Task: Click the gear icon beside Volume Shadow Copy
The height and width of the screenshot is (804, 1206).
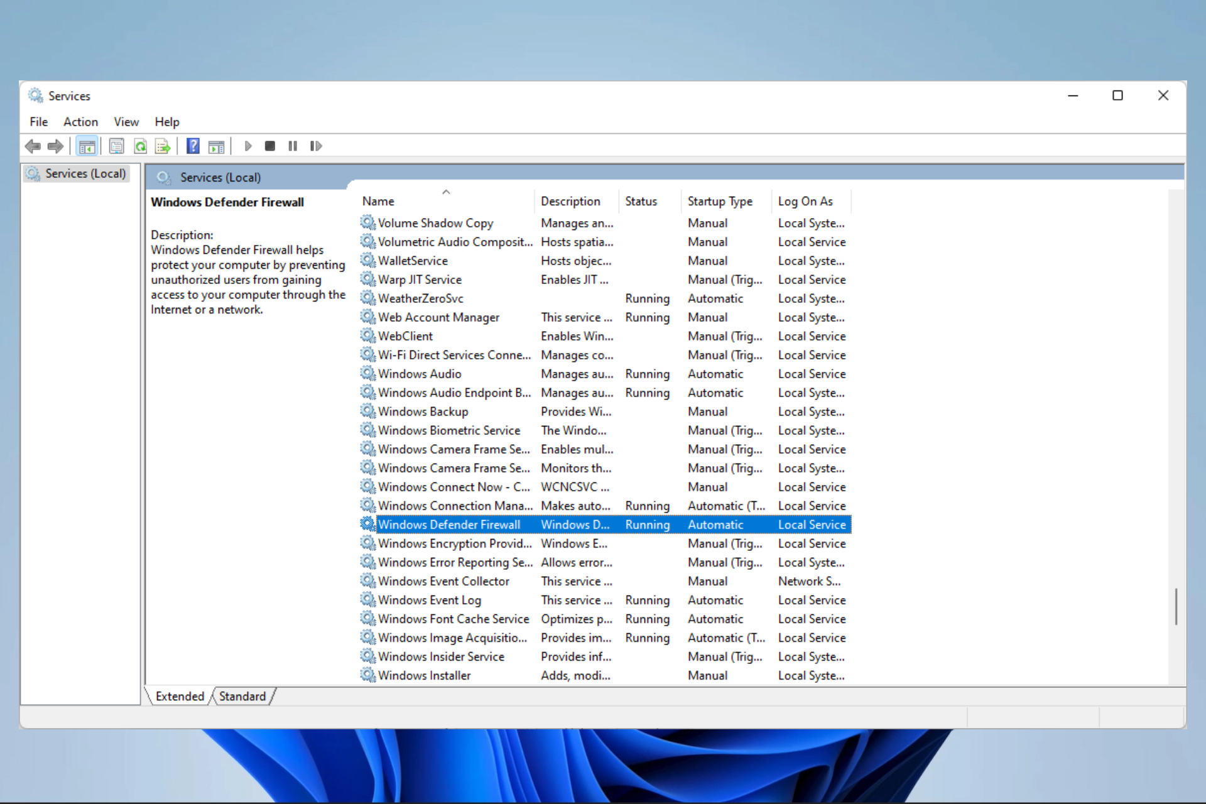Action: (x=367, y=222)
